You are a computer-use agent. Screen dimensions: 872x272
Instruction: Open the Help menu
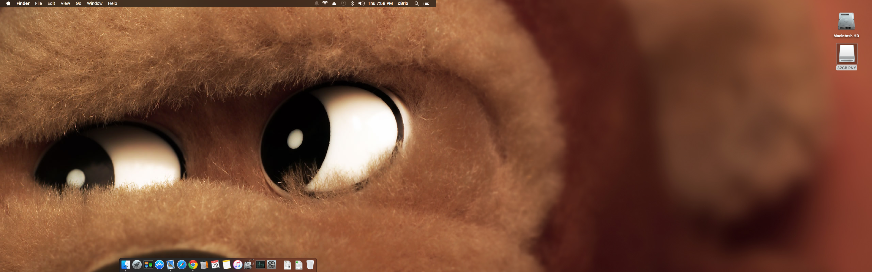112,3
